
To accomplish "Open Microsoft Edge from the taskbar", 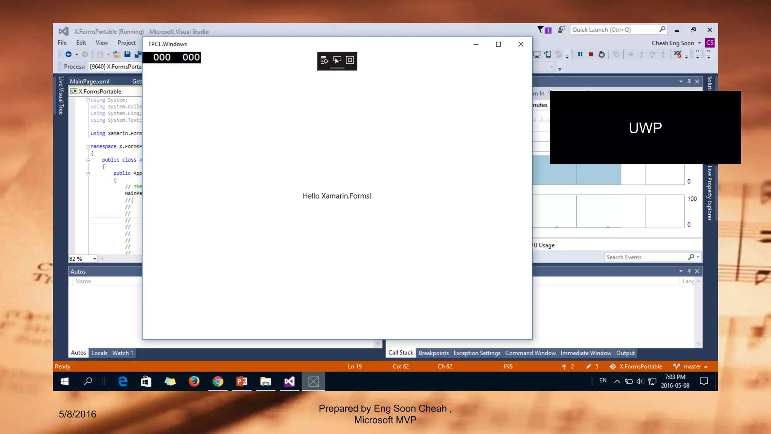I will point(122,382).
